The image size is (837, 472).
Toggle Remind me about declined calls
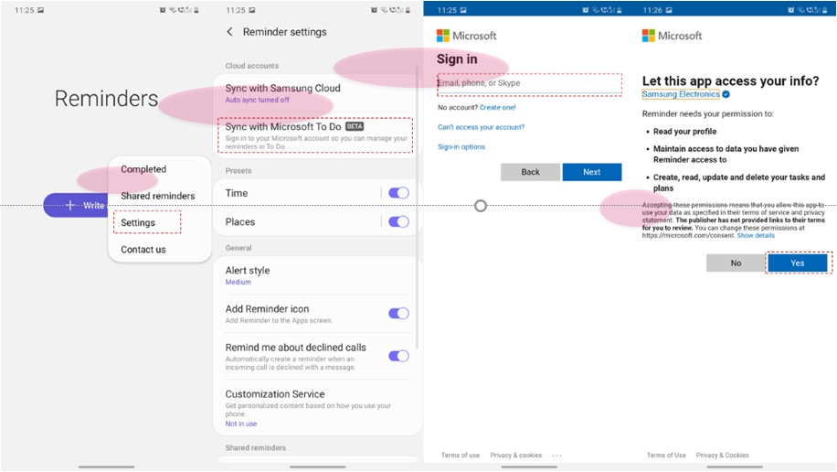(x=398, y=356)
